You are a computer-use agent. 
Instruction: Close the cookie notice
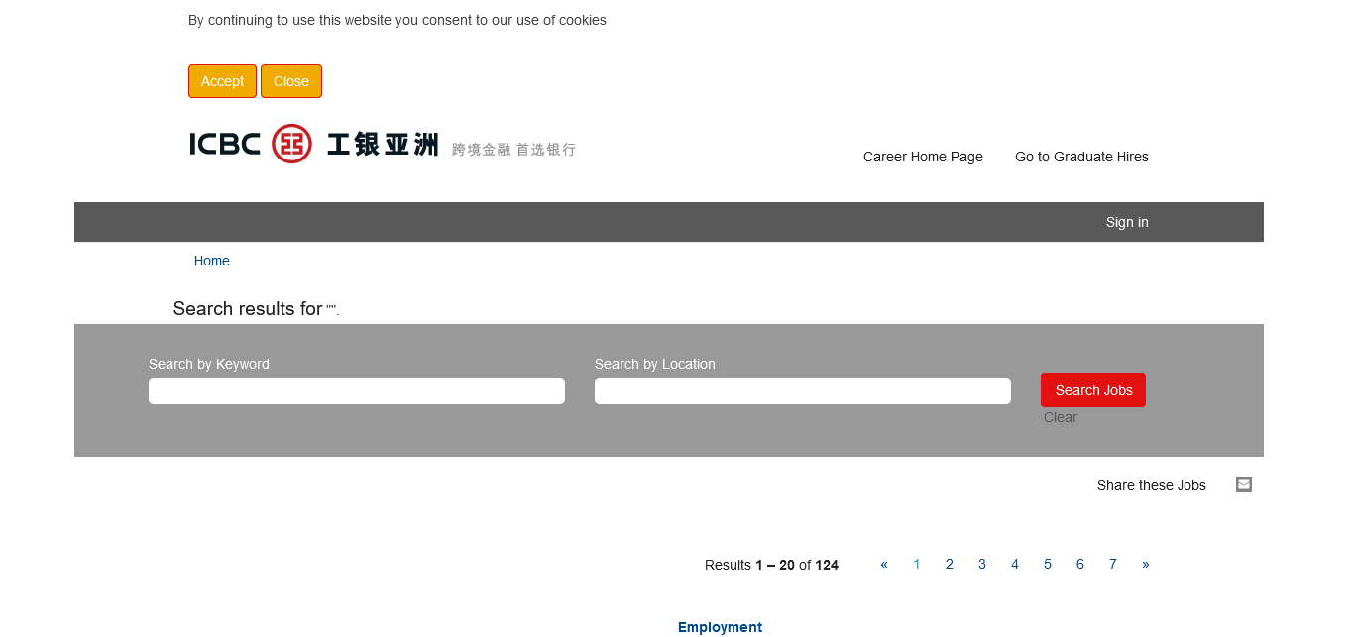pos(291,81)
